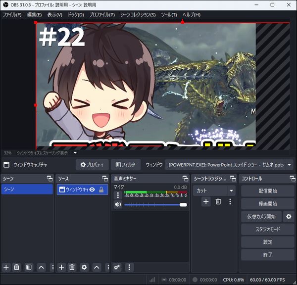Add a new source with plus icon
Image resolution: width=297 pixels, height=285 pixels.
(61, 267)
